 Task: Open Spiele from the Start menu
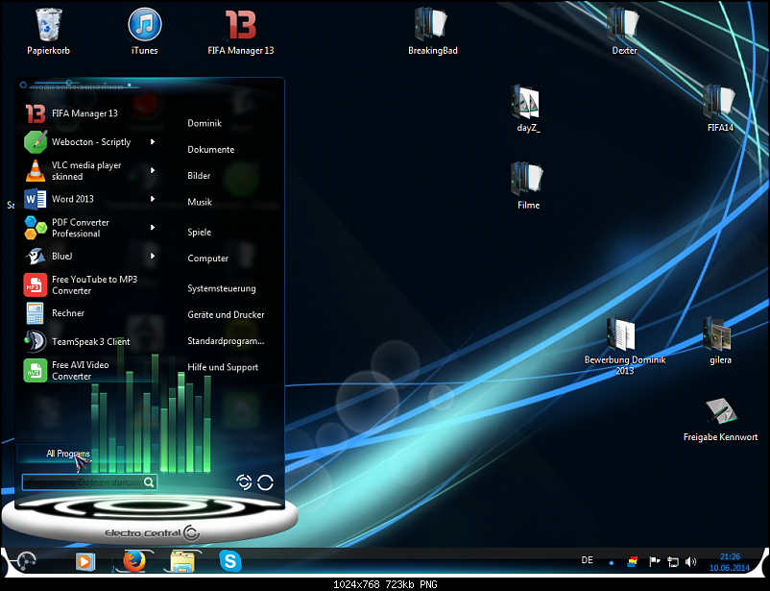[200, 232]
